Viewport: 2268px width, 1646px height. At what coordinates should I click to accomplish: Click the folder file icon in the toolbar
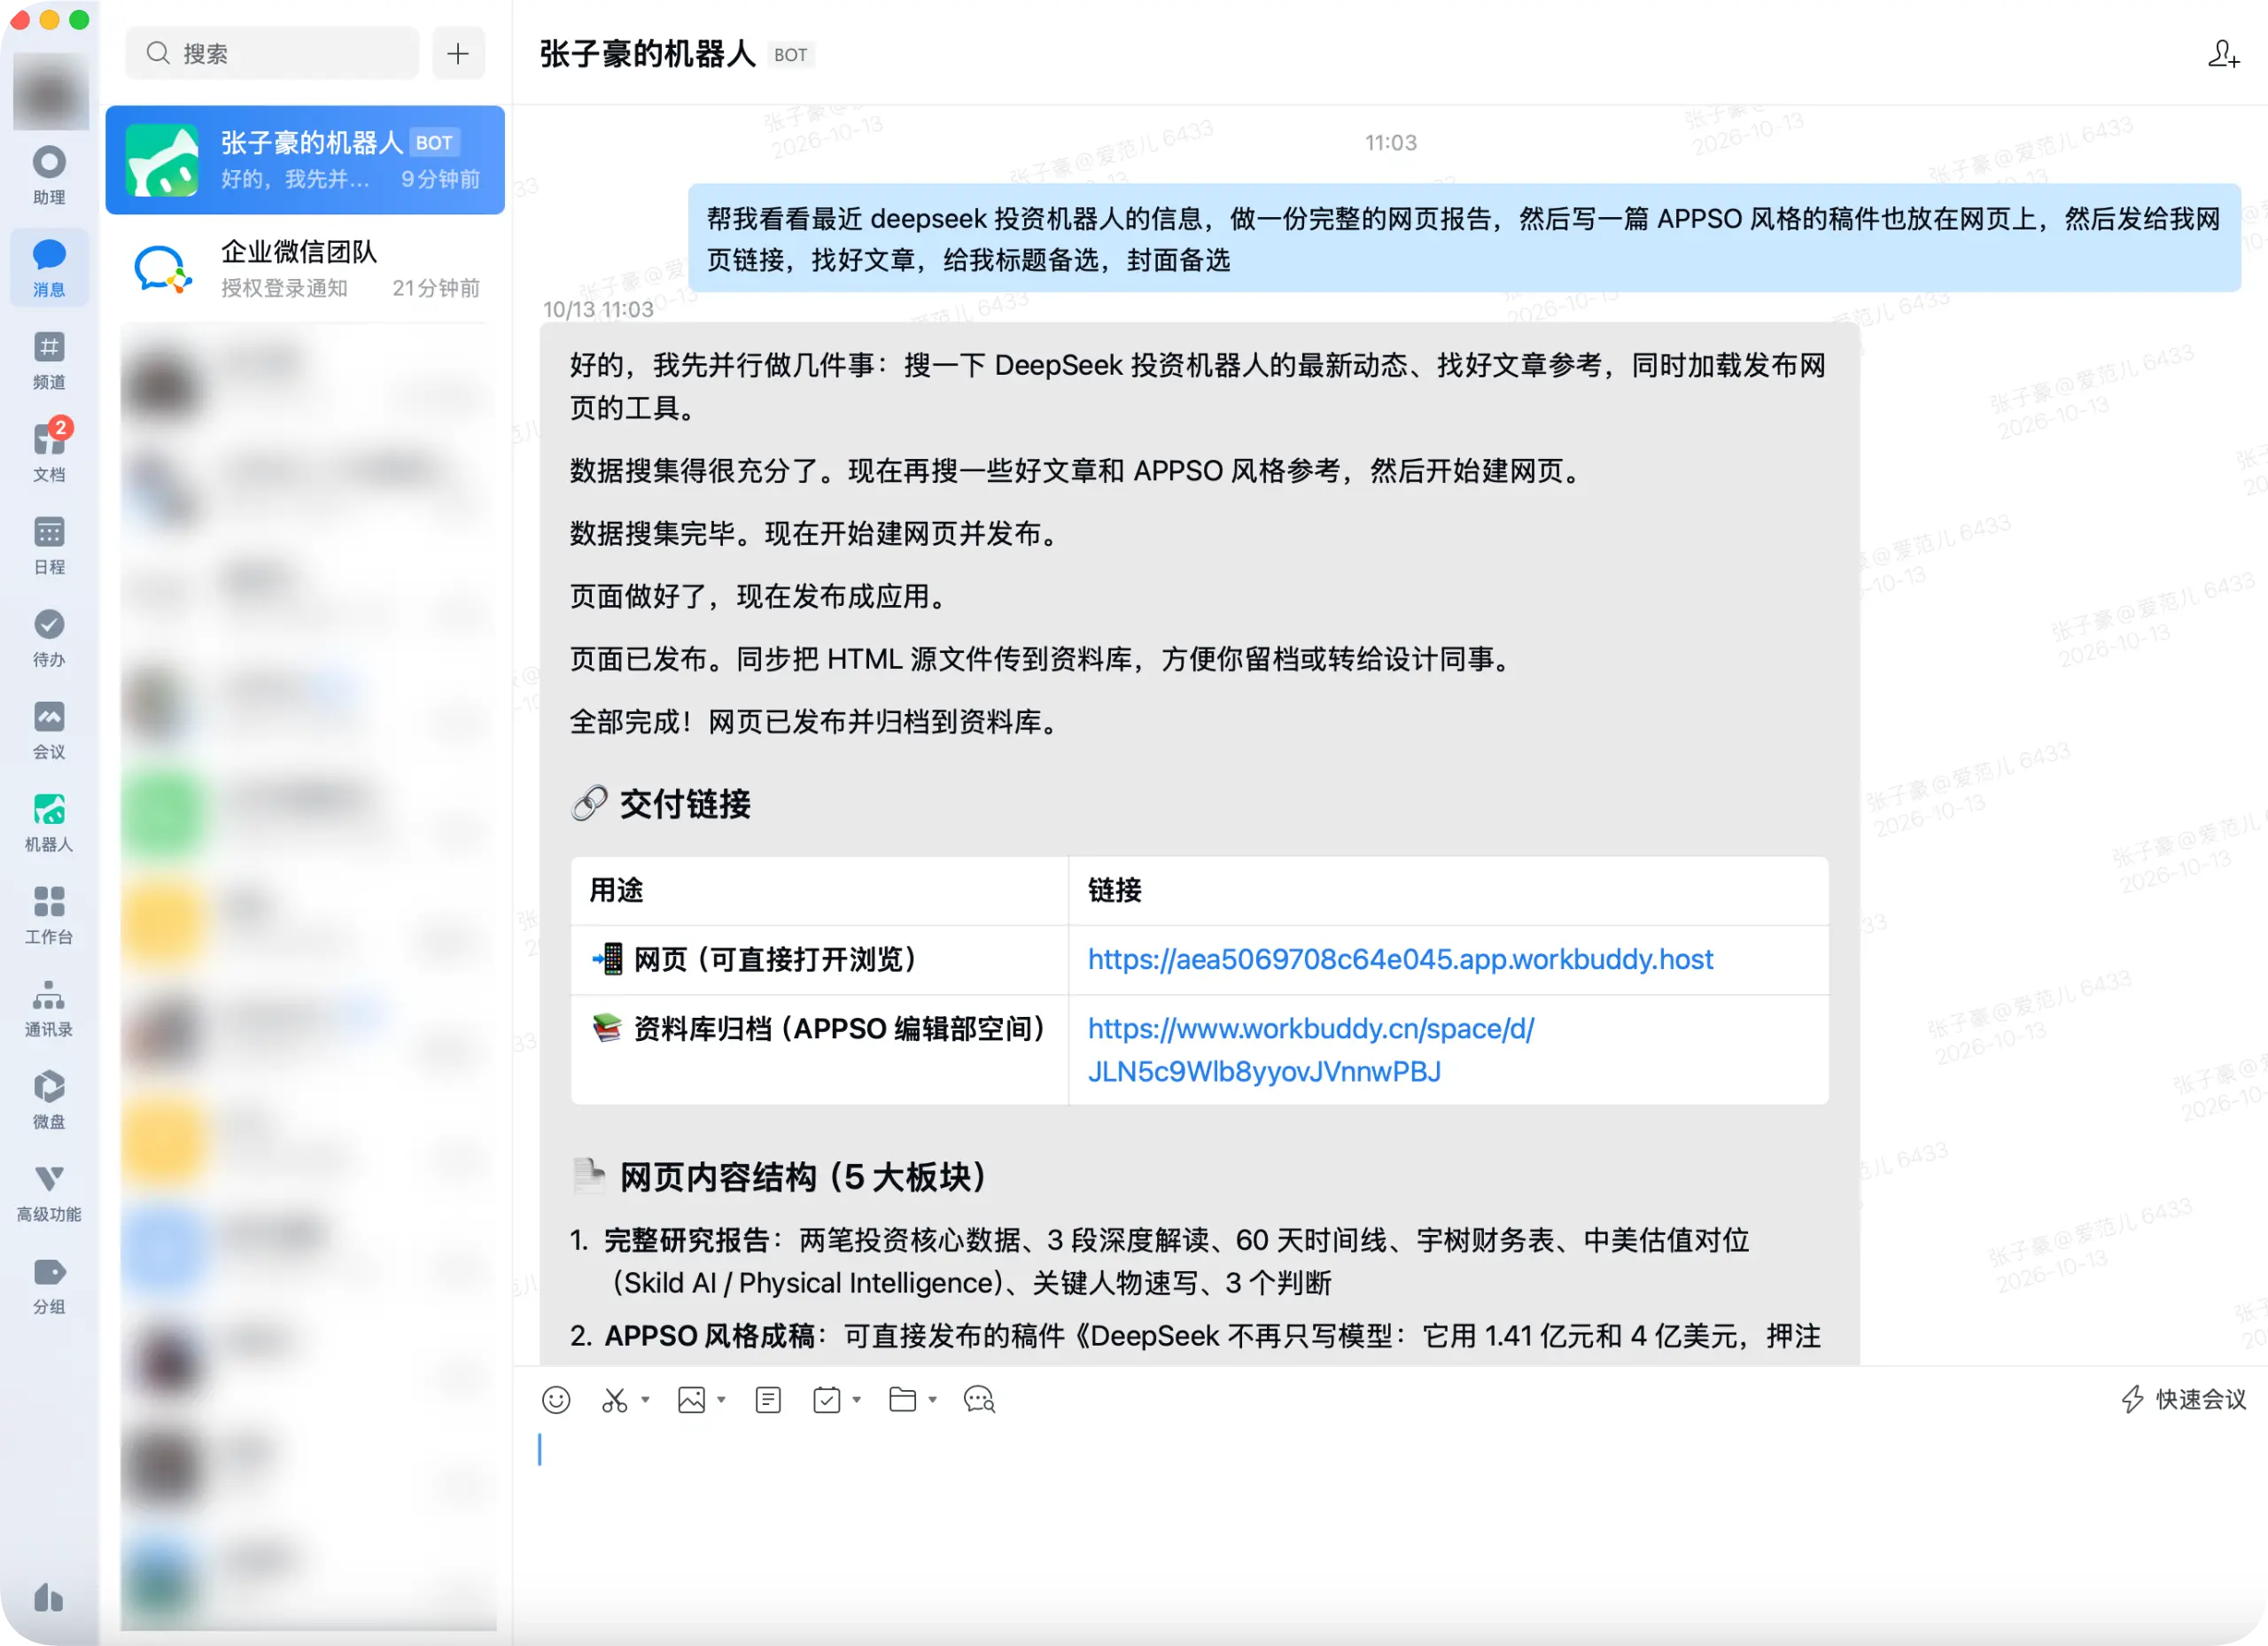903,1399
